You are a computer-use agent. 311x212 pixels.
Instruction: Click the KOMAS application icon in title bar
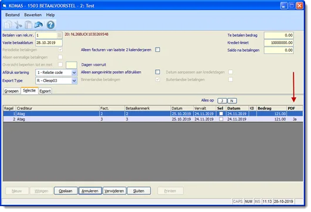[x=4, y=6]
